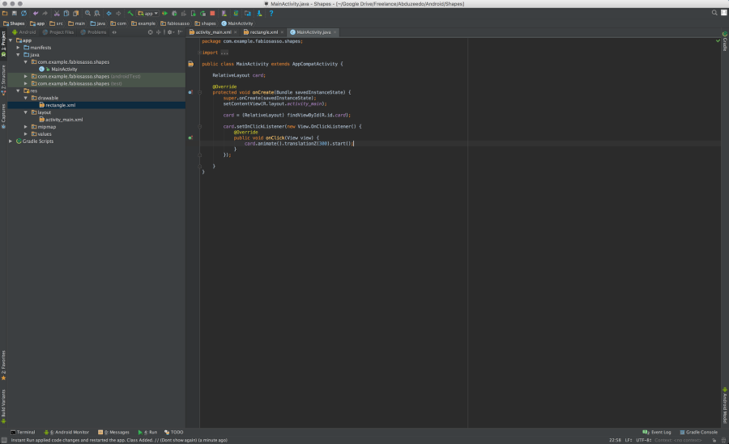Image resolution: width=729 pixels, height=444 pixels.
Task: Click the Rerun icon in toolbar
Action: click(202, 14)
